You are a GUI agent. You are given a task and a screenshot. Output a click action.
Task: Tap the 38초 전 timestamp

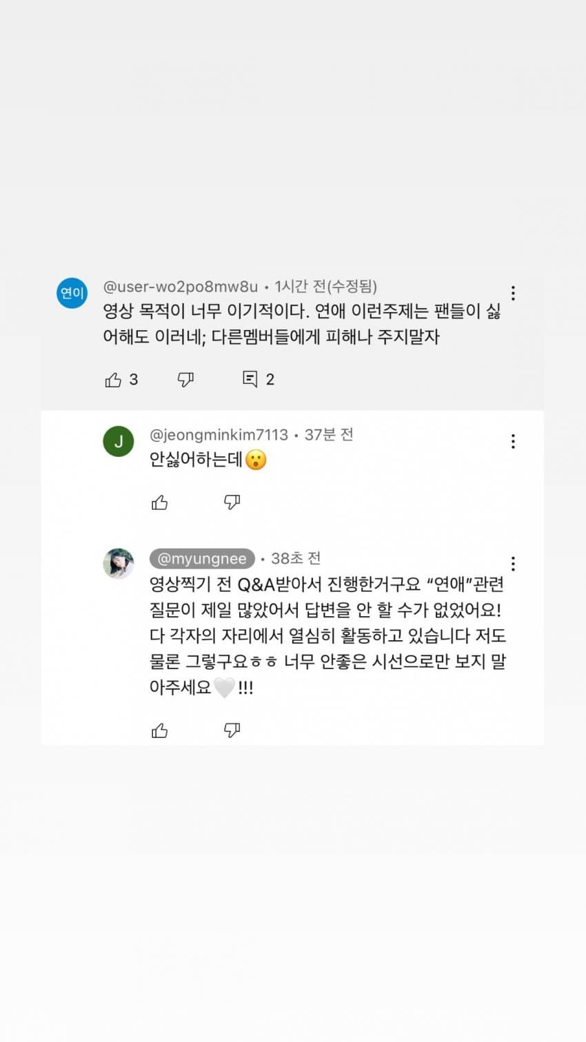296,559
